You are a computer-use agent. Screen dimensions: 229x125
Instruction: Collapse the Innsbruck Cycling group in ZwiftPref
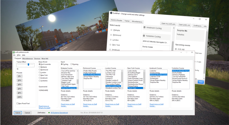point(144,27)
